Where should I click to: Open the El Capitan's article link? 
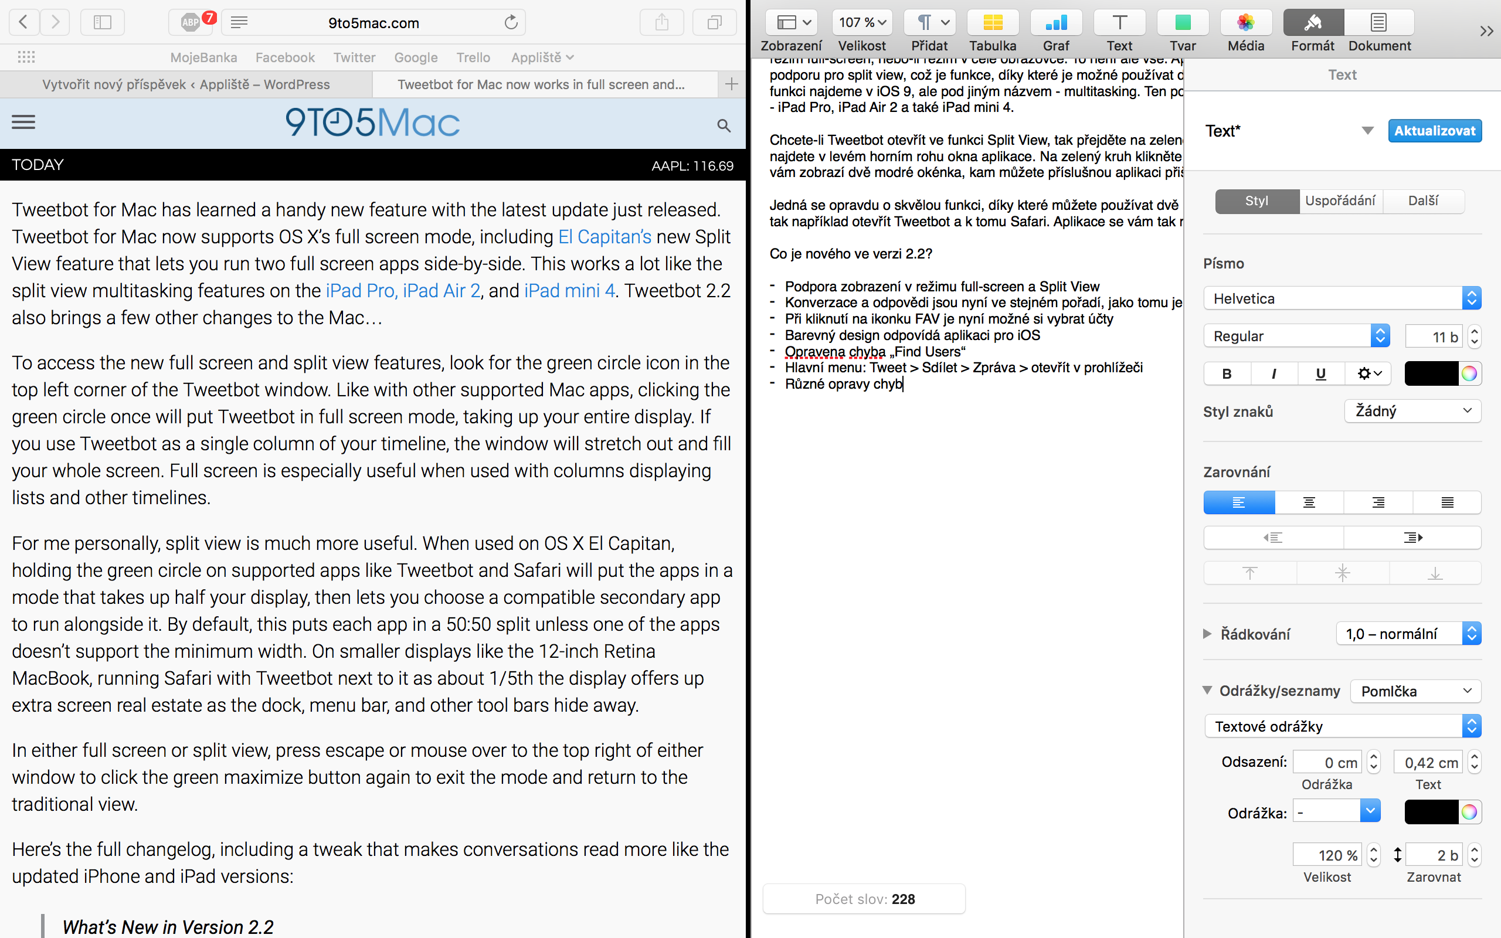[x=605, y=237]
